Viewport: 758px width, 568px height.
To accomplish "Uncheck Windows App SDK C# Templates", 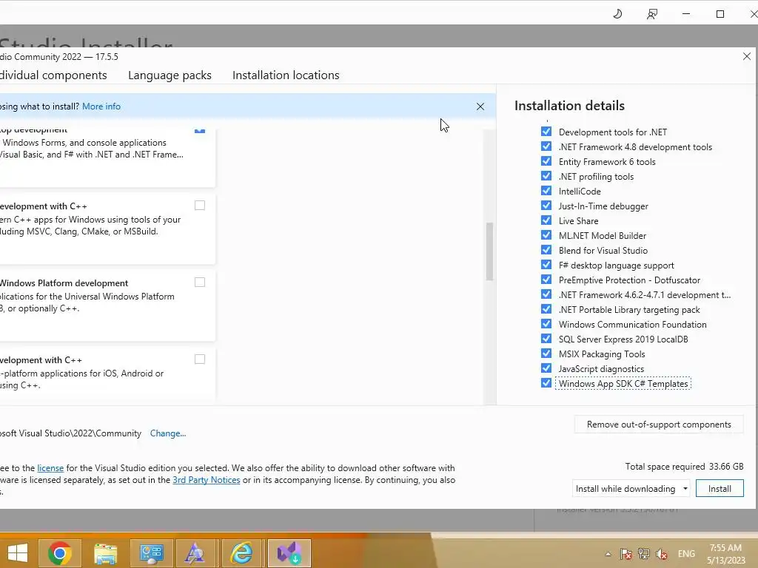I will [546, 383].
